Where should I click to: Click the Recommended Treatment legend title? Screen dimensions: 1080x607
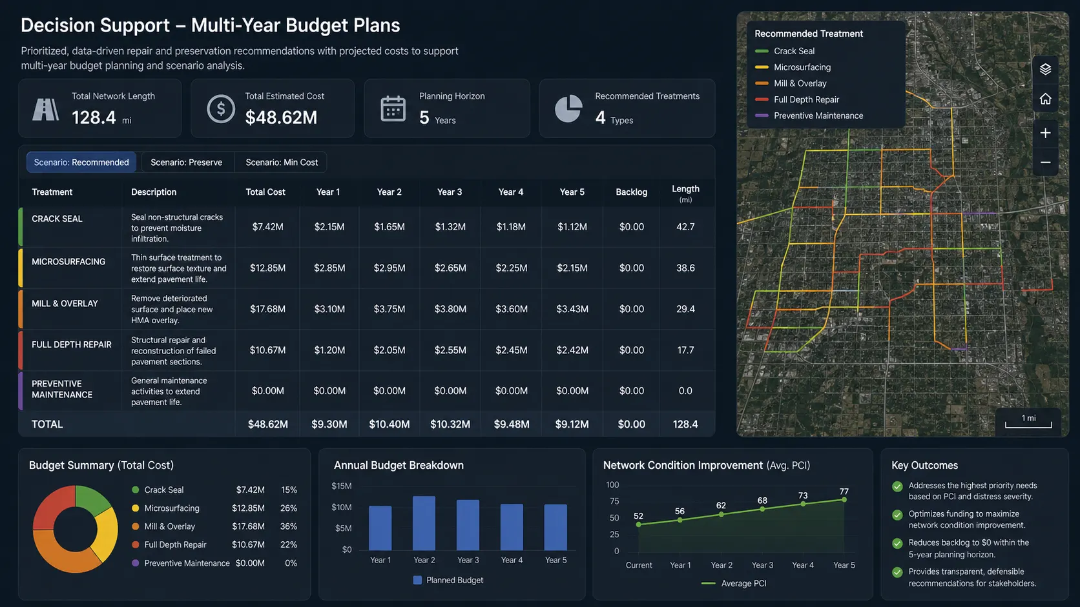[809, 34]
